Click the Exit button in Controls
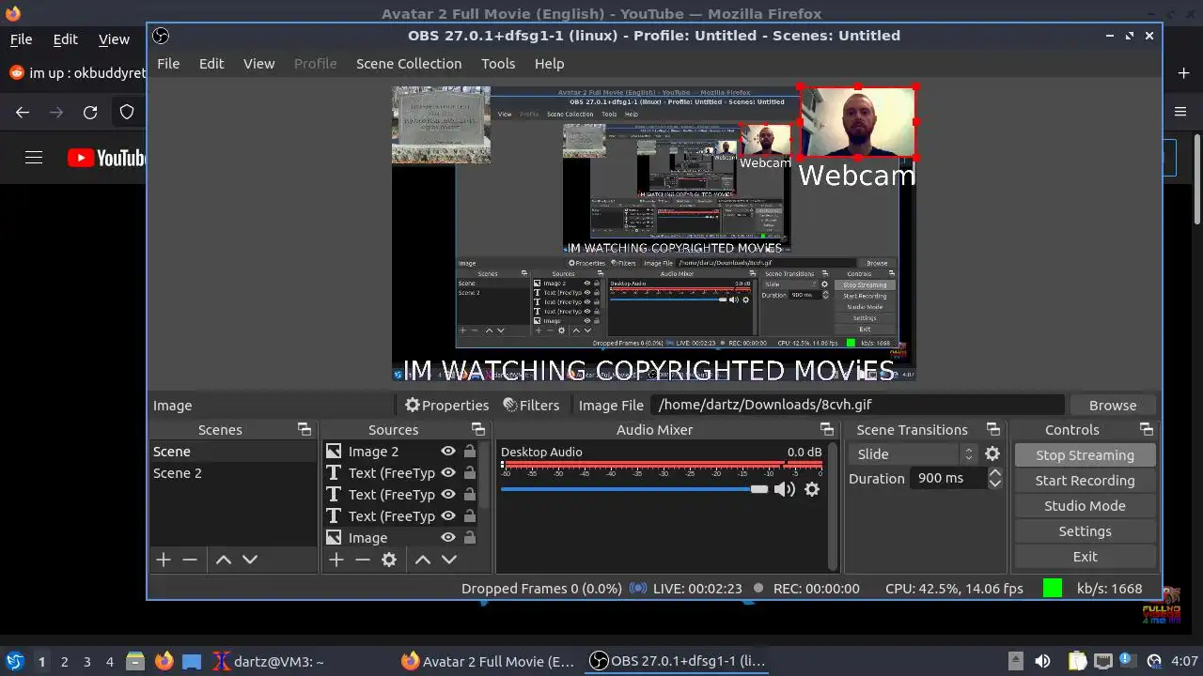This screenshot has width=1203, height=676. 1085,557
